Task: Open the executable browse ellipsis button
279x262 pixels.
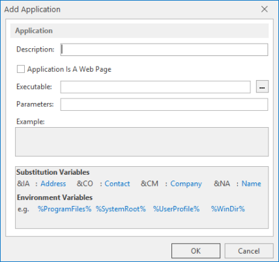Action: [x=262, y=87]
